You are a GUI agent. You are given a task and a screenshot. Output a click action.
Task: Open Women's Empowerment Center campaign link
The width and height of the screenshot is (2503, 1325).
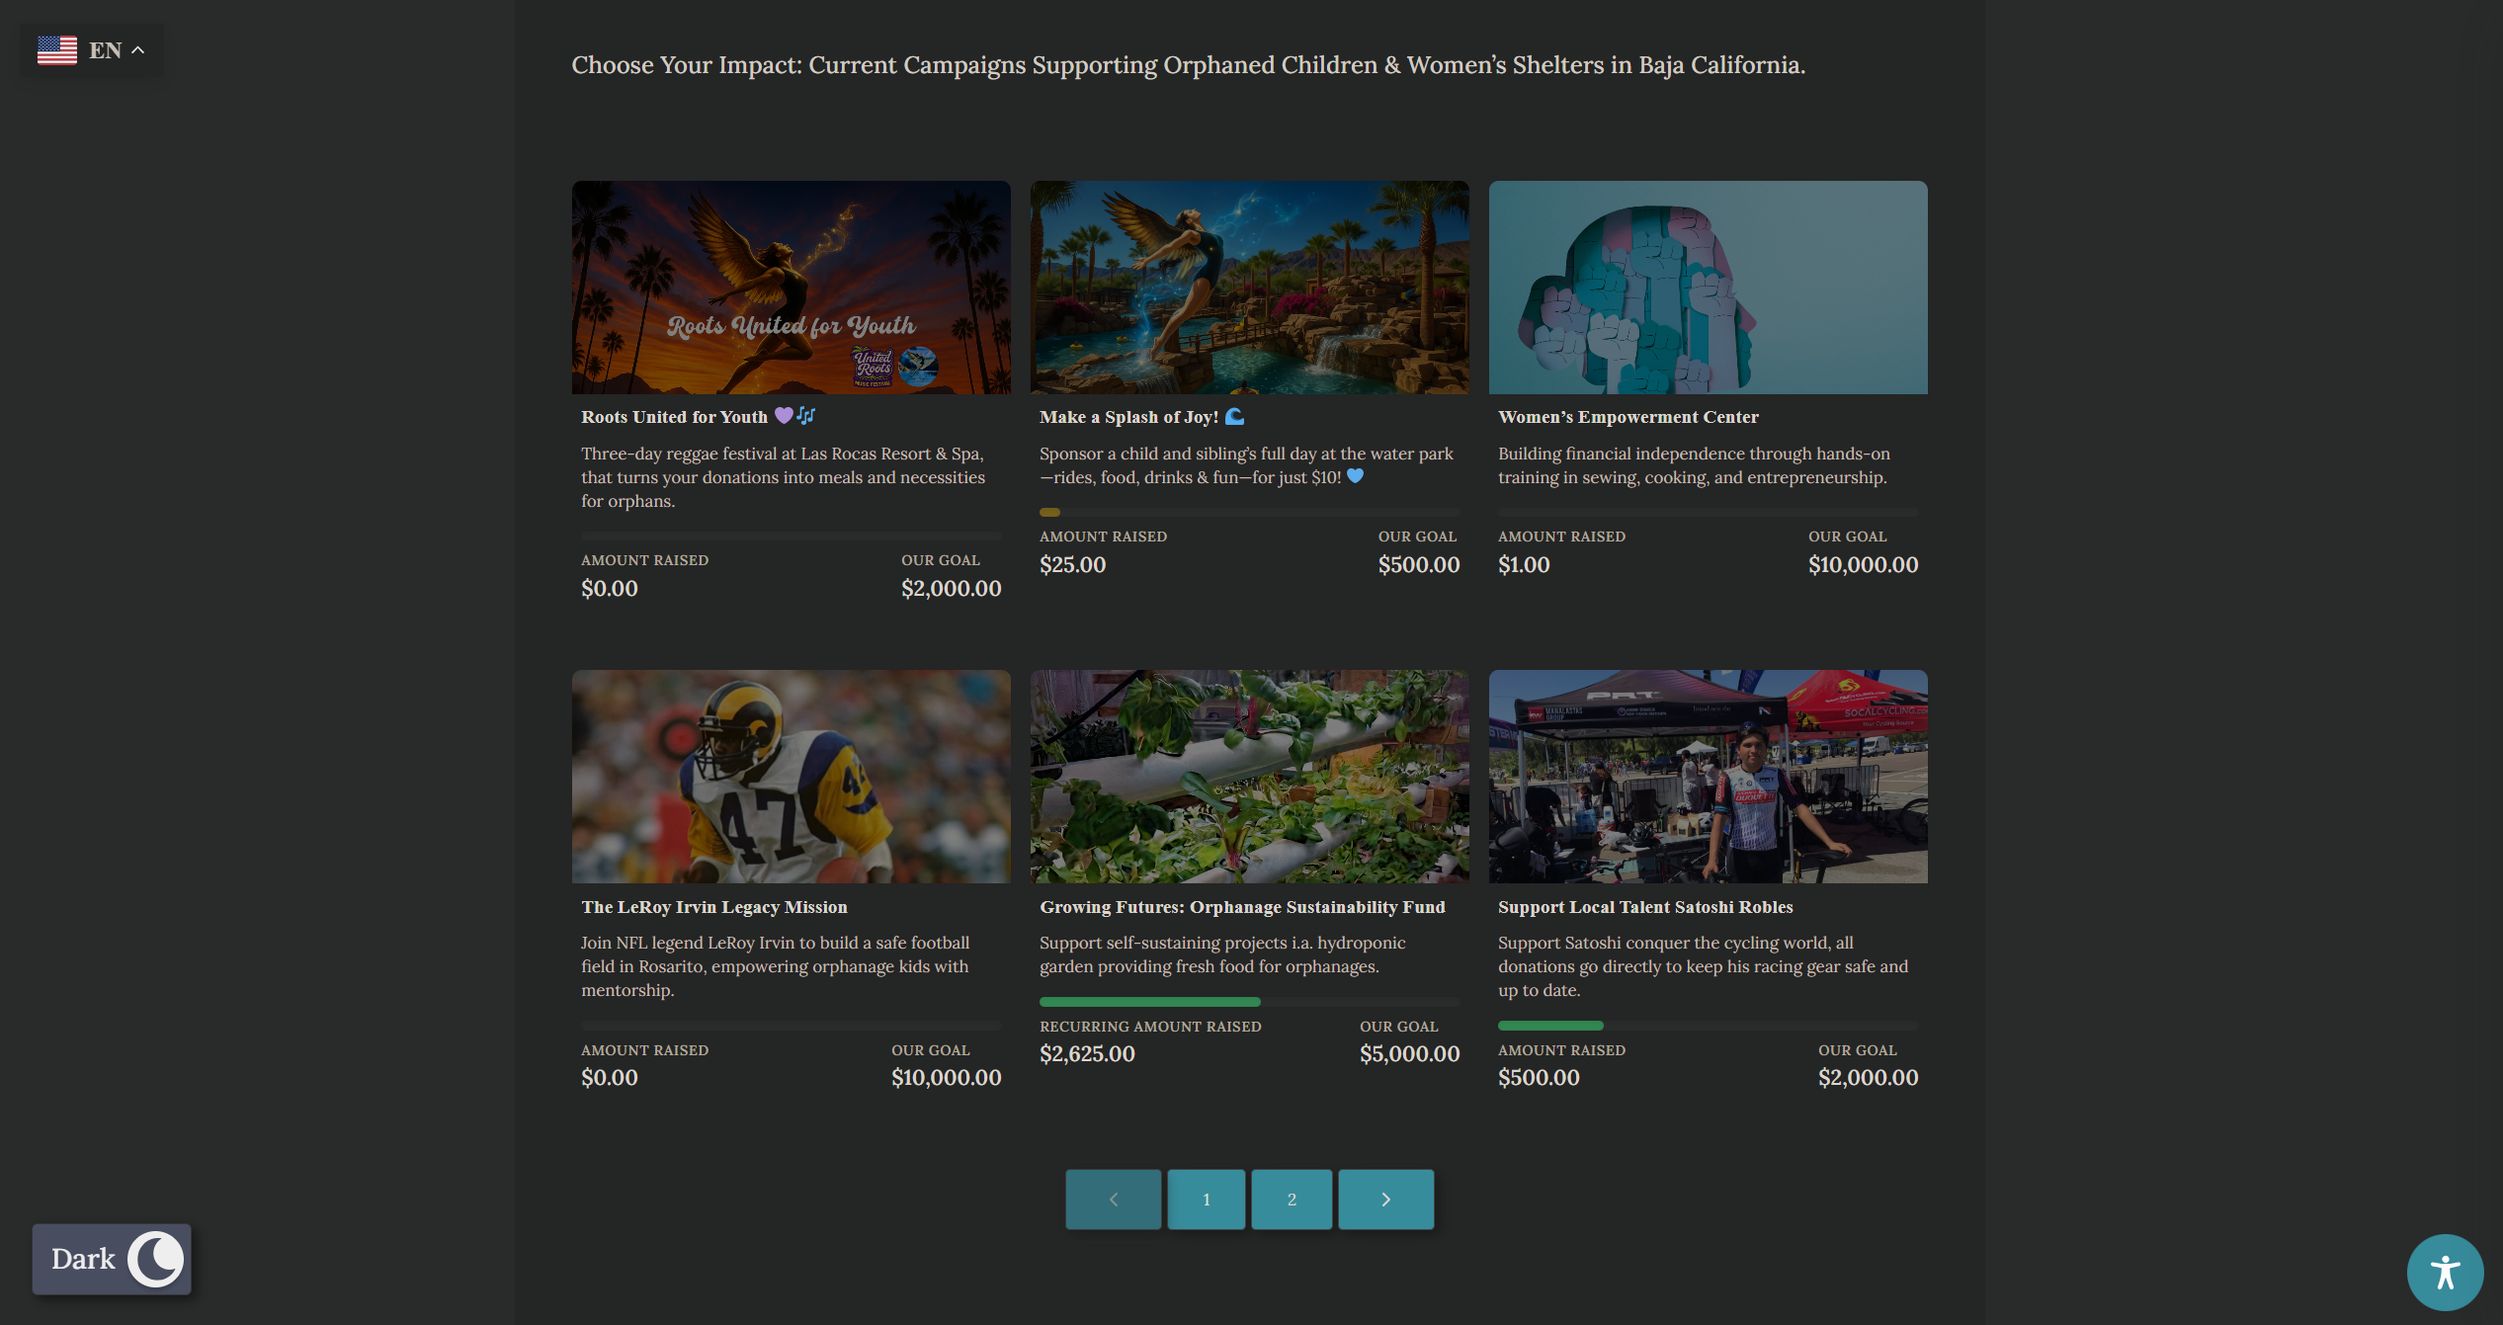1627,417
